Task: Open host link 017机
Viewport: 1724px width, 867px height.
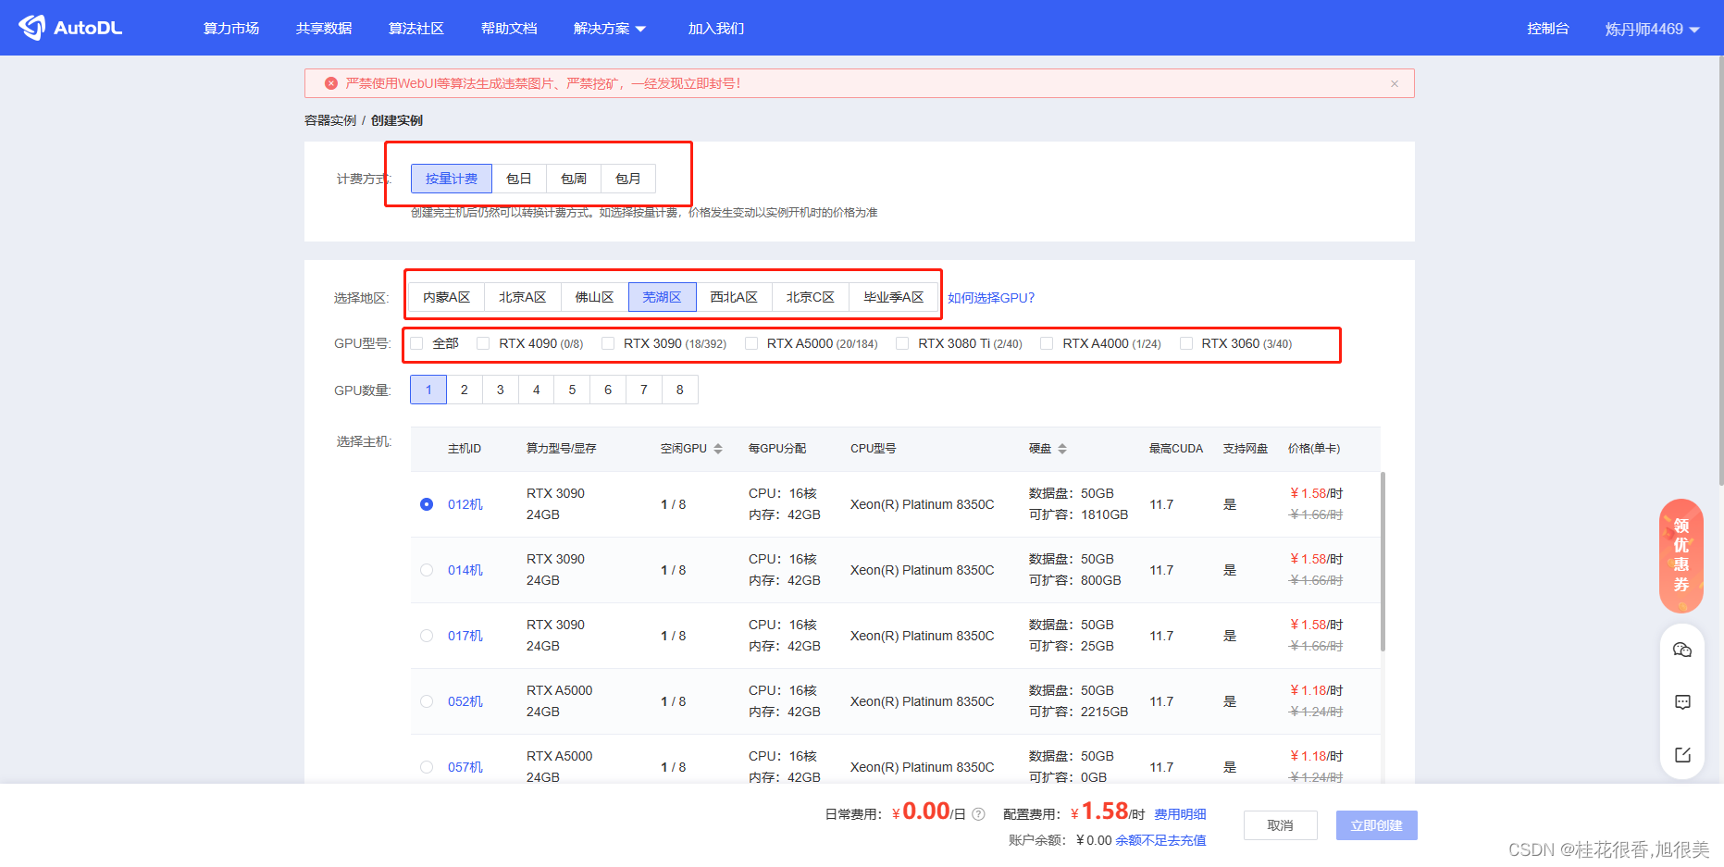Action: 465,636
